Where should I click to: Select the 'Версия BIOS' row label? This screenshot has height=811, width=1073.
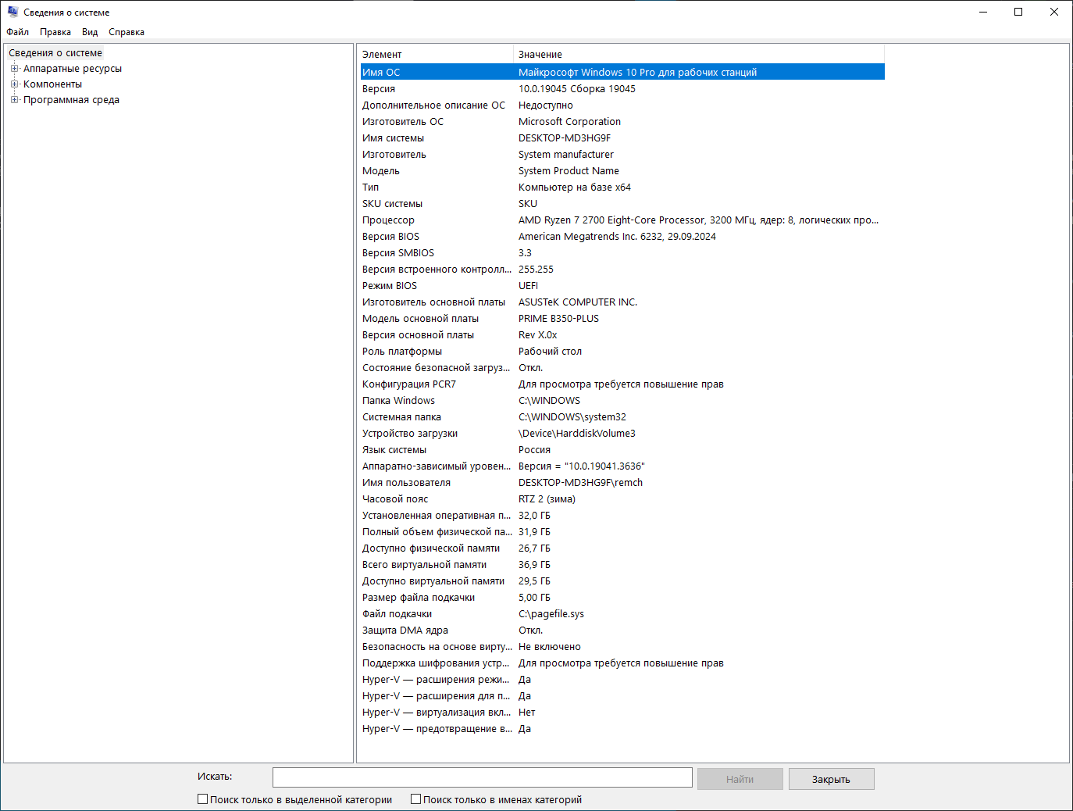(390, 237)
